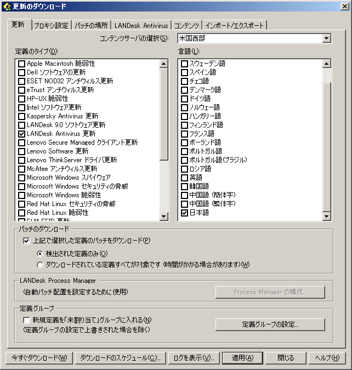This screenshot has height=370, width=352.
Task: Open ダウンロードのスケジュール dialog button
Action: [120, 358]
